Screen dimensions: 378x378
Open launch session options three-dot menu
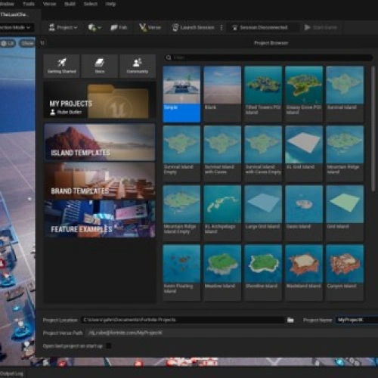pyautogui.click(x=222, y=27)
